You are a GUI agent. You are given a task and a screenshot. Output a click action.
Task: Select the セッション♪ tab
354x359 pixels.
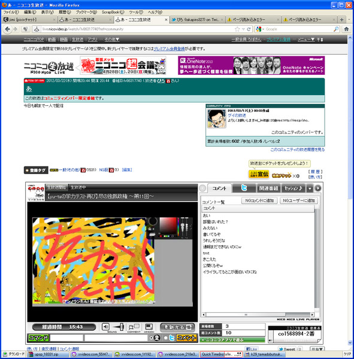[294, 188]
